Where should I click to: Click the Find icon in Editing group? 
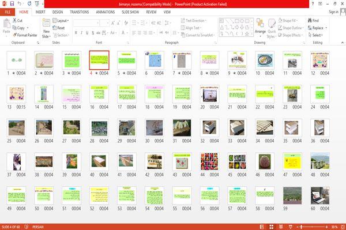click(x=313, y=21)
